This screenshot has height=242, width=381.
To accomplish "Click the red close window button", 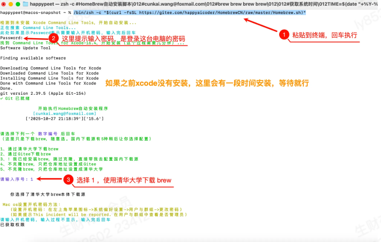I will [x=3, y=4].
